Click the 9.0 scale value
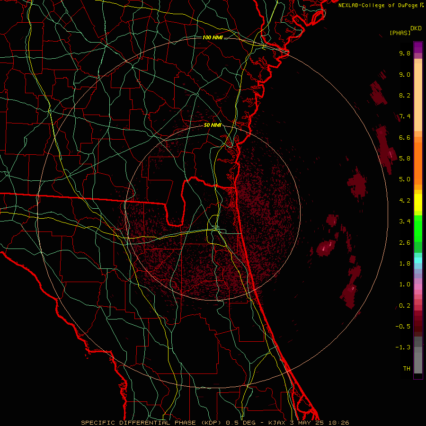Image resolution: width=426 pixels, height=426 pixels. [405, 74]
